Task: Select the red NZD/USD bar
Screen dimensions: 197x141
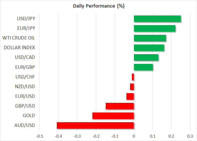Action: [132, 87]
